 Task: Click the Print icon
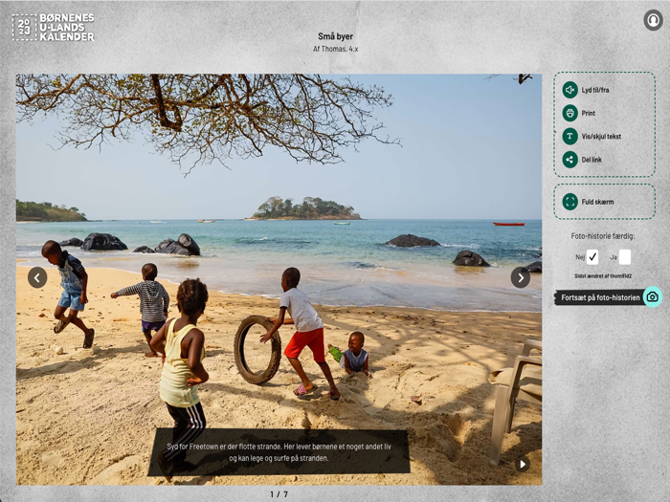[x=569, y=113]
